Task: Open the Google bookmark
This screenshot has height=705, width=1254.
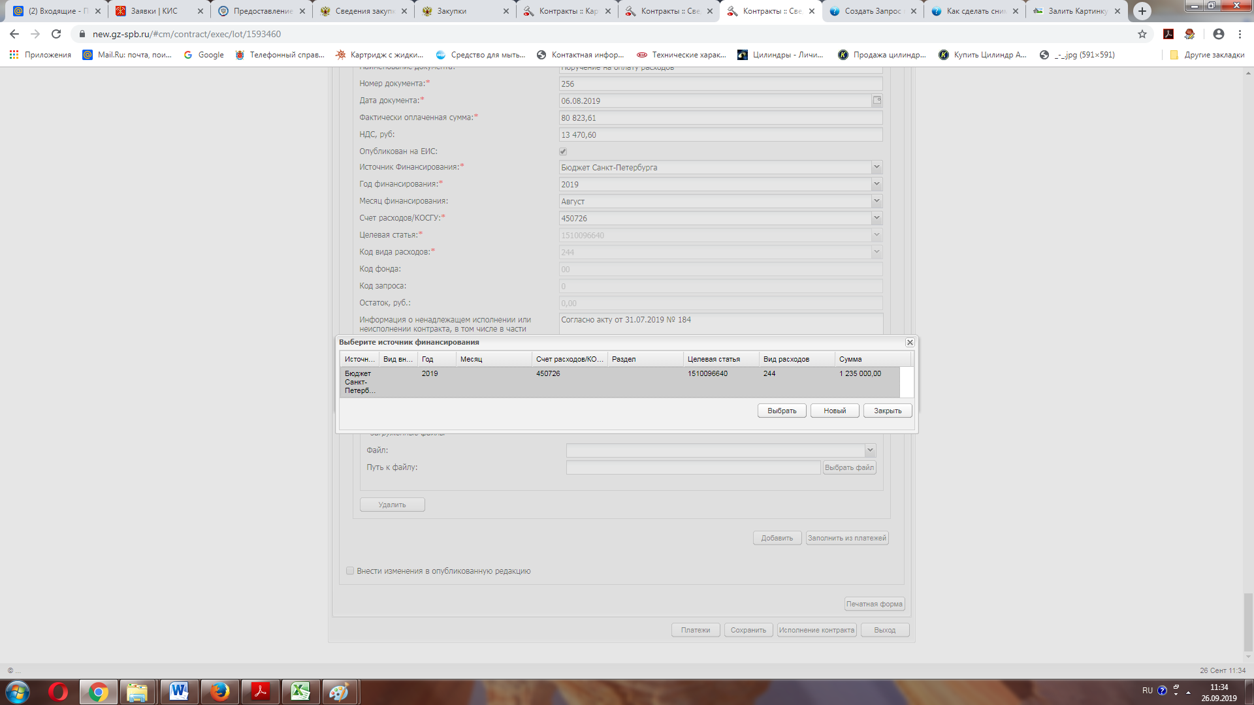Action: [x=204, y=55]
